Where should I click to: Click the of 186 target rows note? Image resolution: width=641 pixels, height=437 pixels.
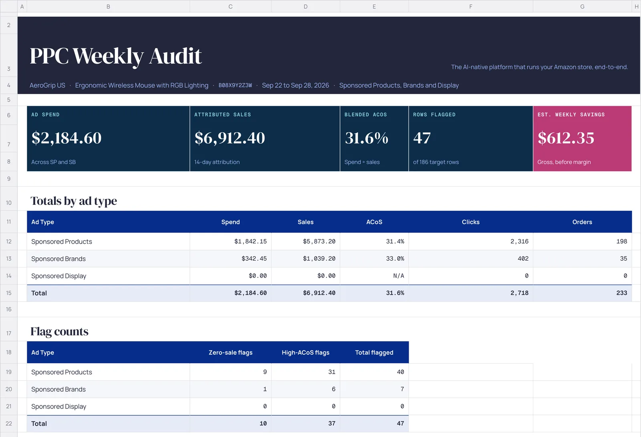436,162
